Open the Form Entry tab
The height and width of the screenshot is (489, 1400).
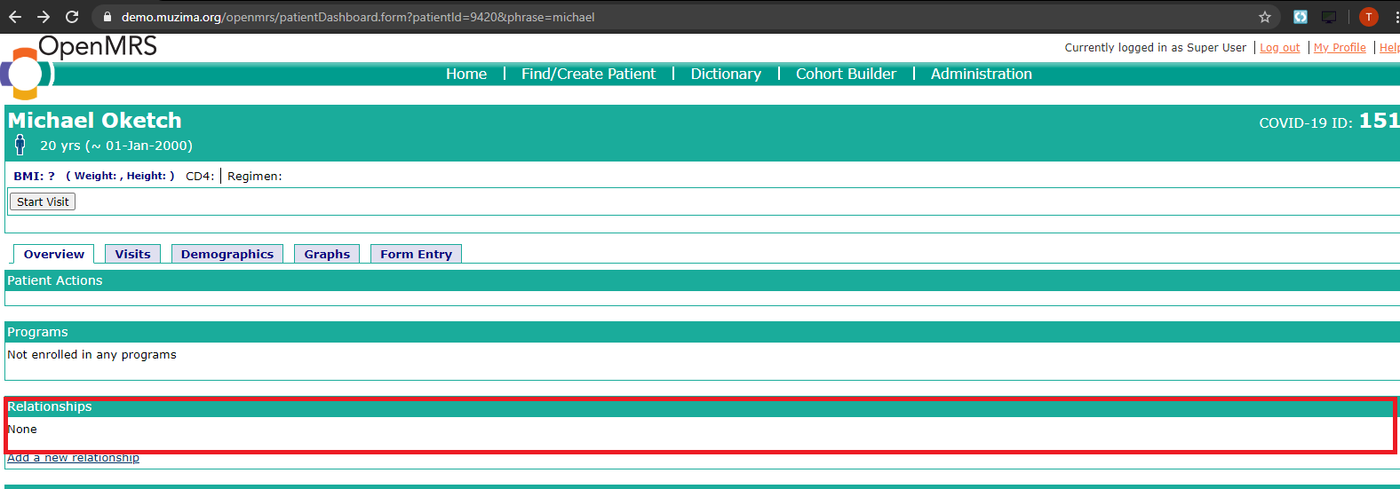pyautogui.click(x=416, y=254)
